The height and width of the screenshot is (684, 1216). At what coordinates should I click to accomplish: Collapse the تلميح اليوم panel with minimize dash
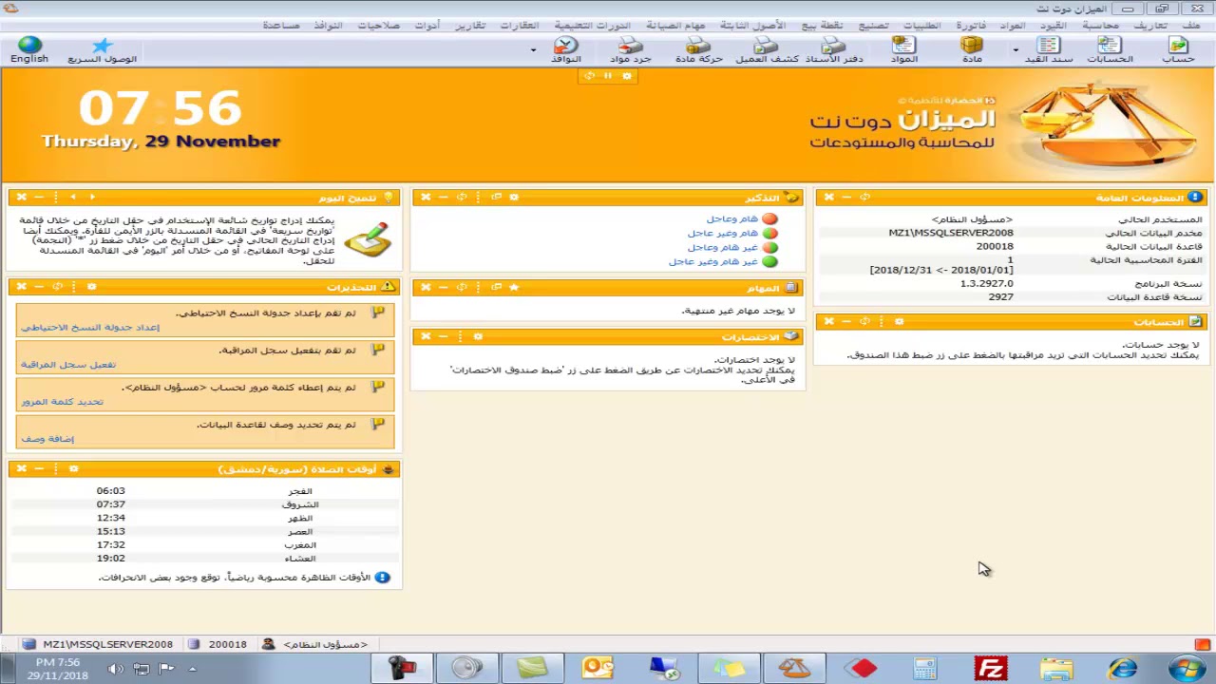pyautogui.click(x=39, y=197)
